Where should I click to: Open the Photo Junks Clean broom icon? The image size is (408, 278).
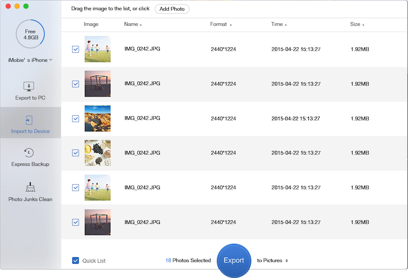(x=30, y=187)
